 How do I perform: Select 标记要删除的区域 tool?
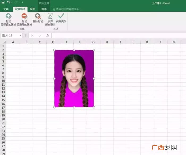[x=24, y=20]
